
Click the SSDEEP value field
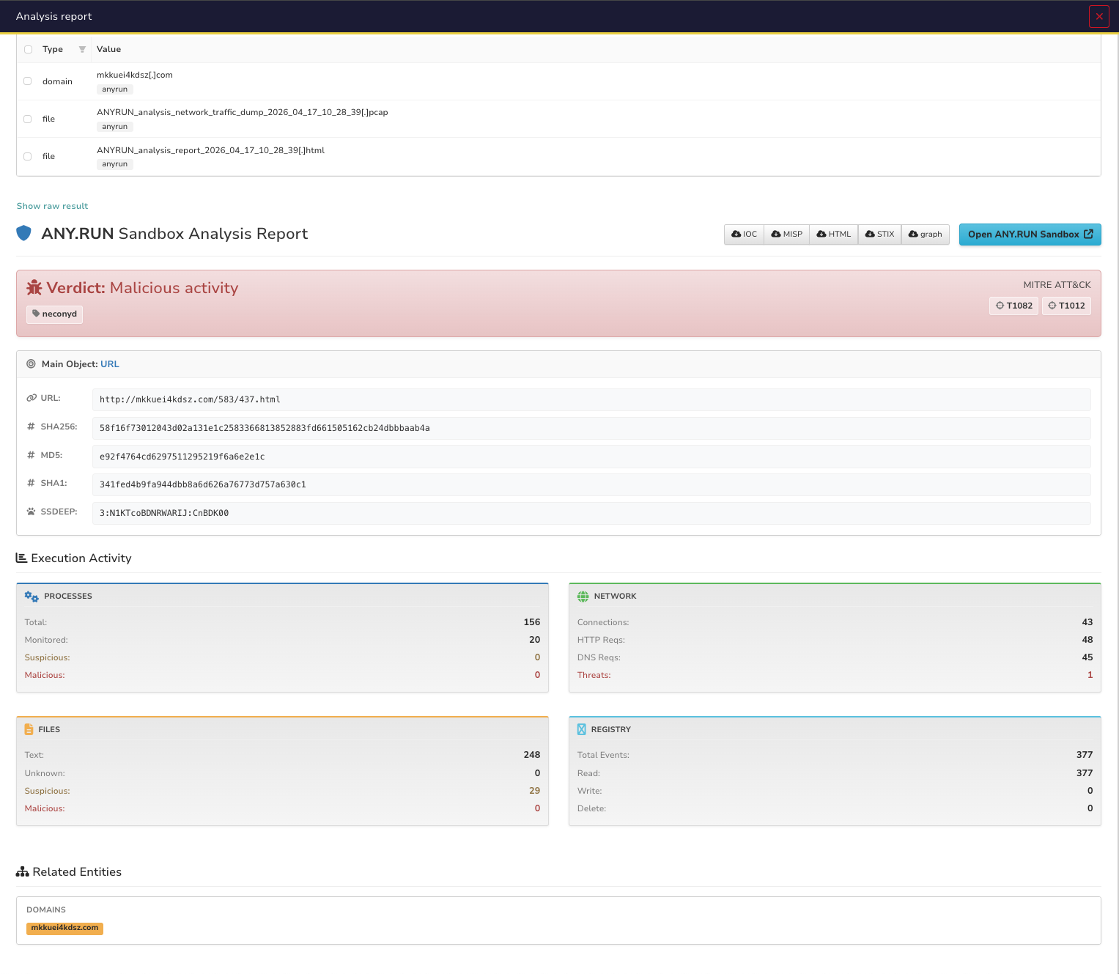coord(591,513)
